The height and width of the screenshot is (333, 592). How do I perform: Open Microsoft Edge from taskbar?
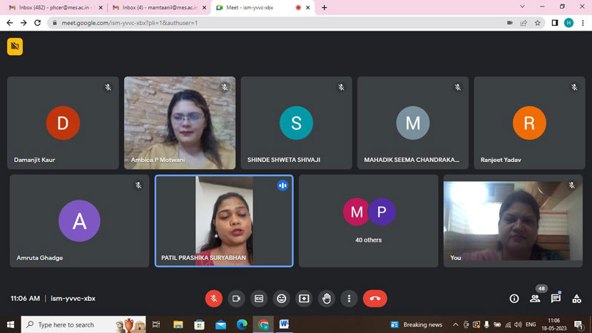(x=242, y=324)
